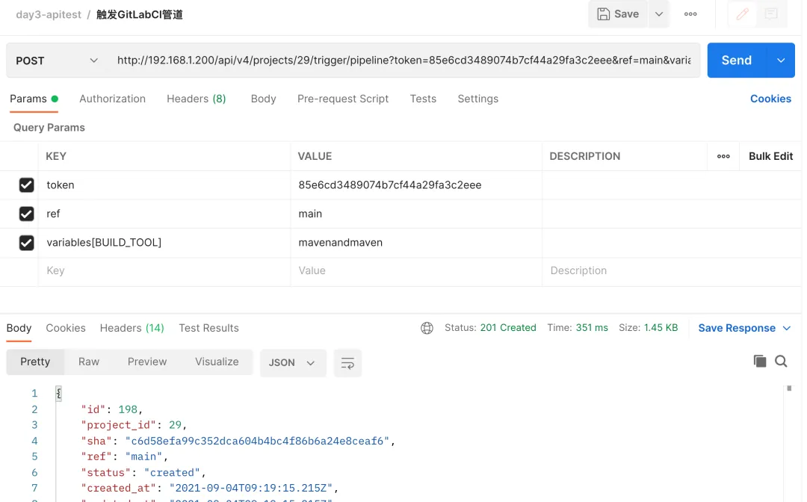The height and width of the screenshot is (502, 807).
Task: Click the pencil edit icon
Action: (742, 14)
